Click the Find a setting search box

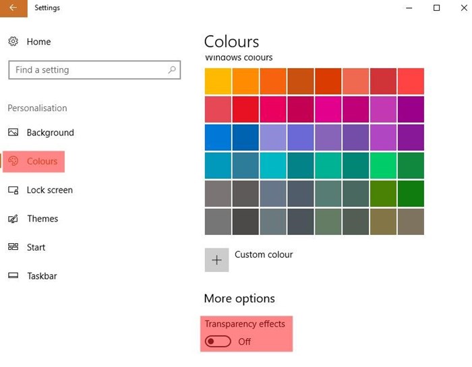coord(94,70)
